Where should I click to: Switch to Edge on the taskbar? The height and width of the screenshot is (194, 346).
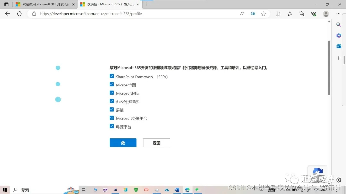[x=187, y=190]
